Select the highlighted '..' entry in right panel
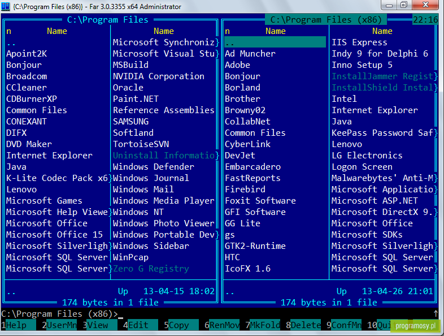This screenshot has height=336, width=444. (275, 42)
